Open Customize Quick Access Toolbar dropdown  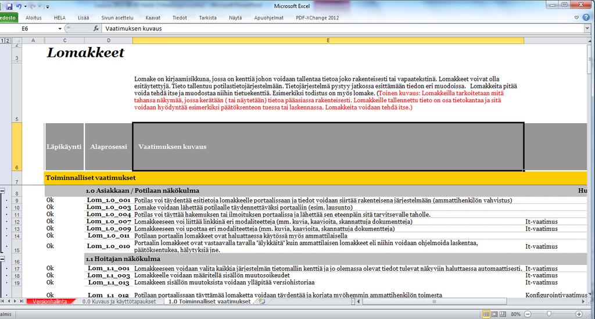[48, 6]
